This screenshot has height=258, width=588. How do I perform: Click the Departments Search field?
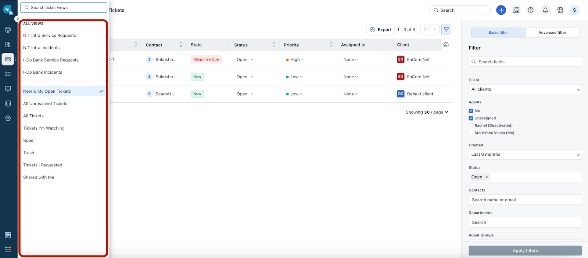[x=525, y=222]
